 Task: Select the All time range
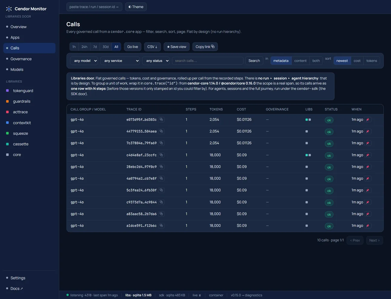pos(116,47)
